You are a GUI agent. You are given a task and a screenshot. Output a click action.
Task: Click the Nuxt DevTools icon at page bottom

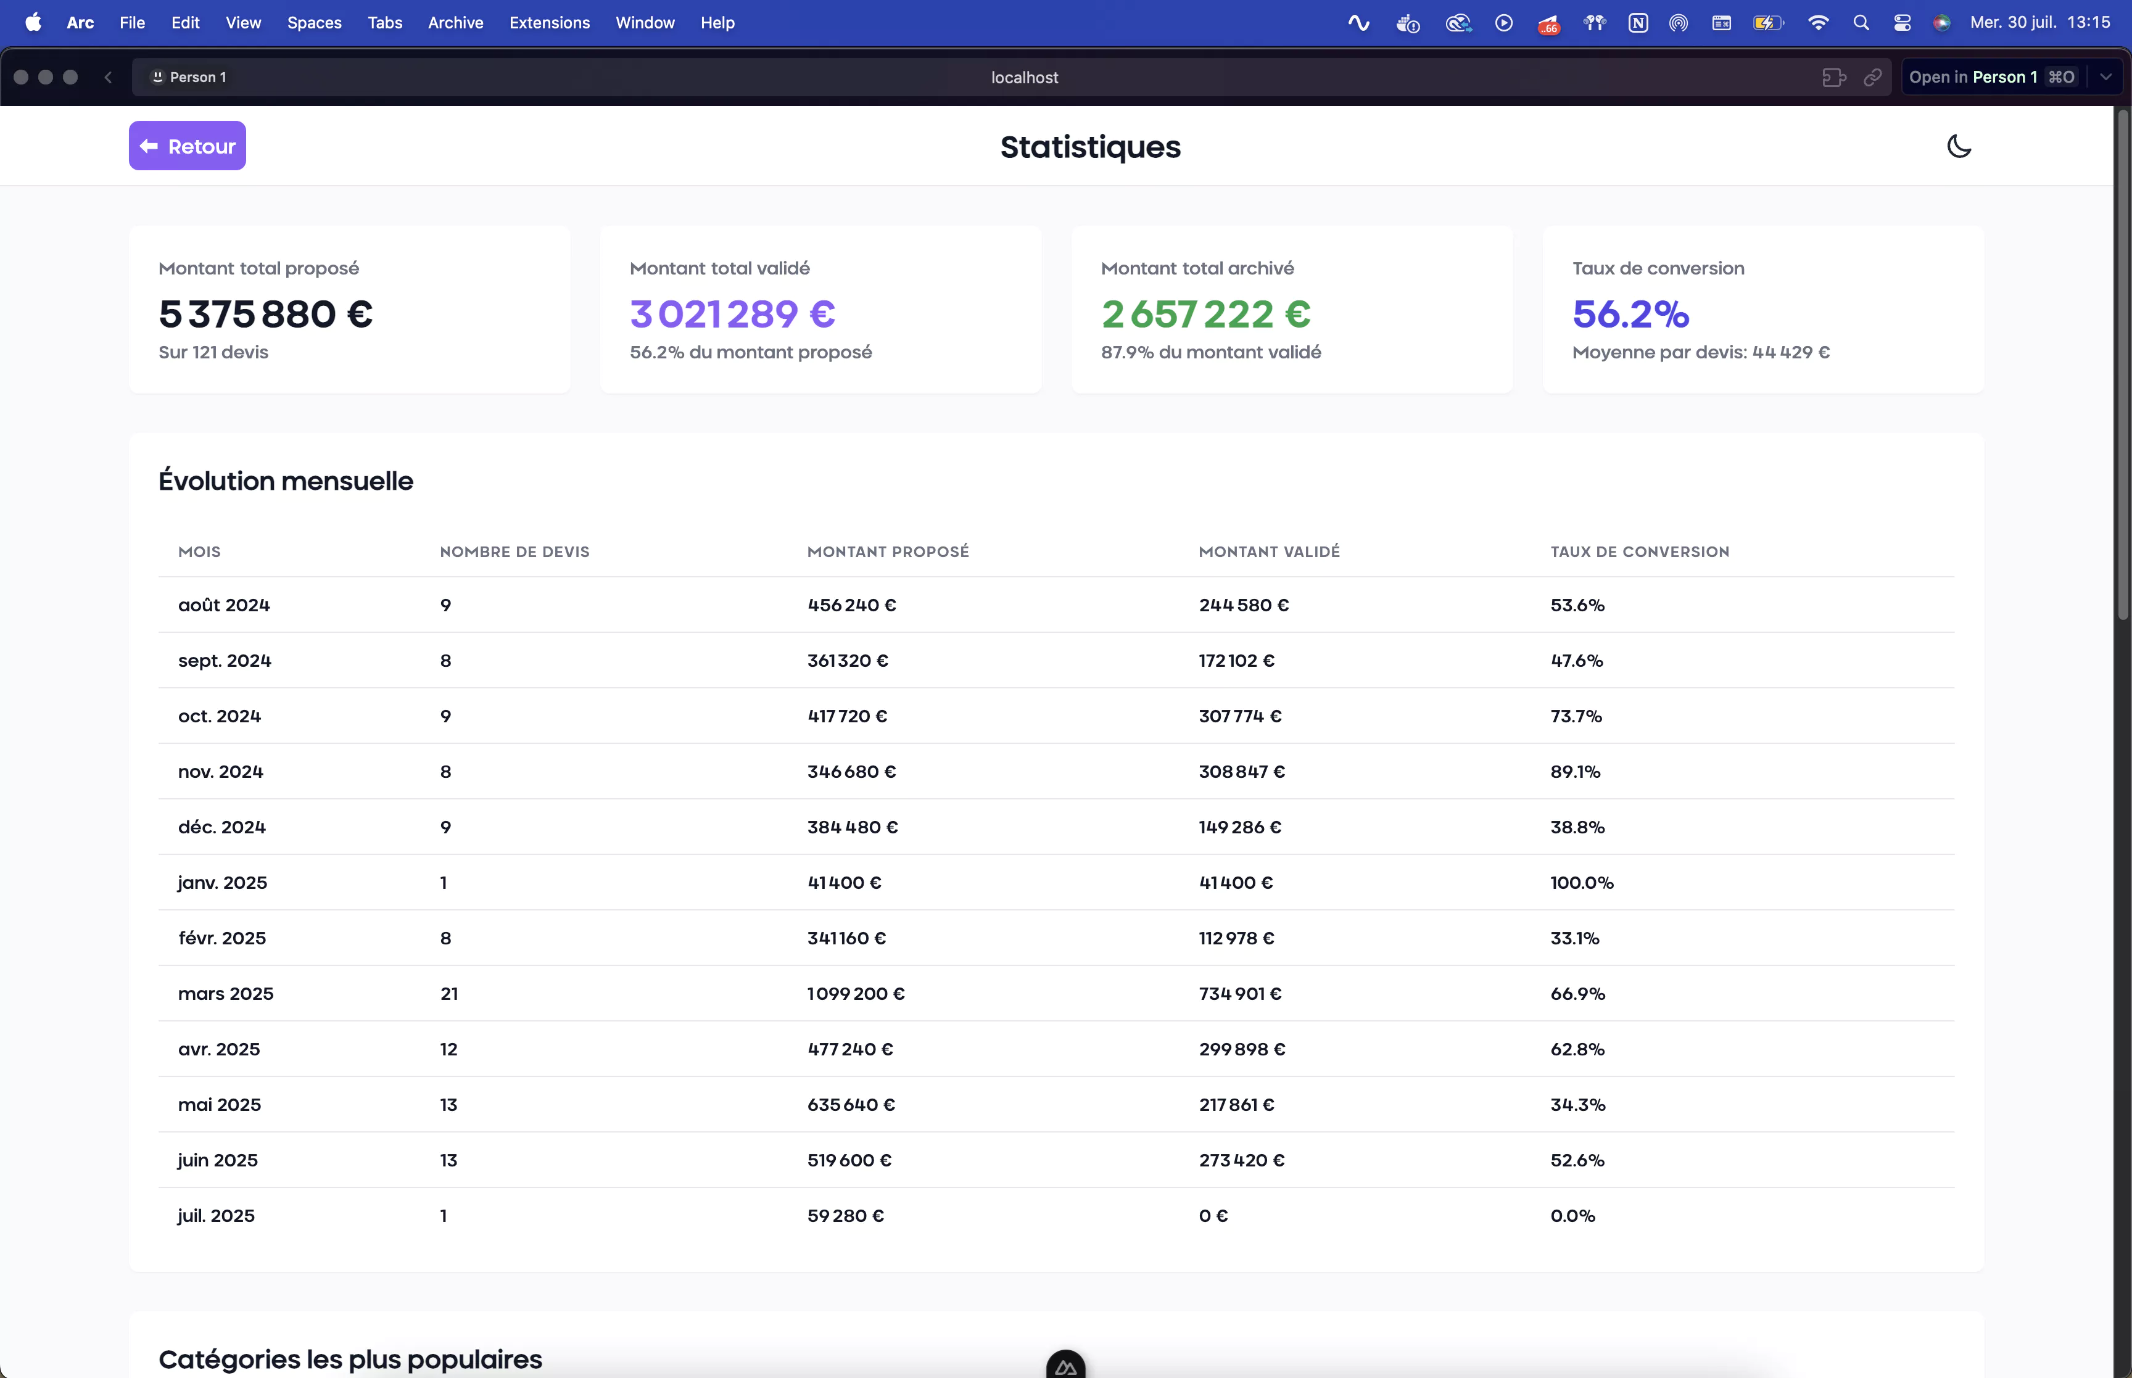[1065, 1366]
